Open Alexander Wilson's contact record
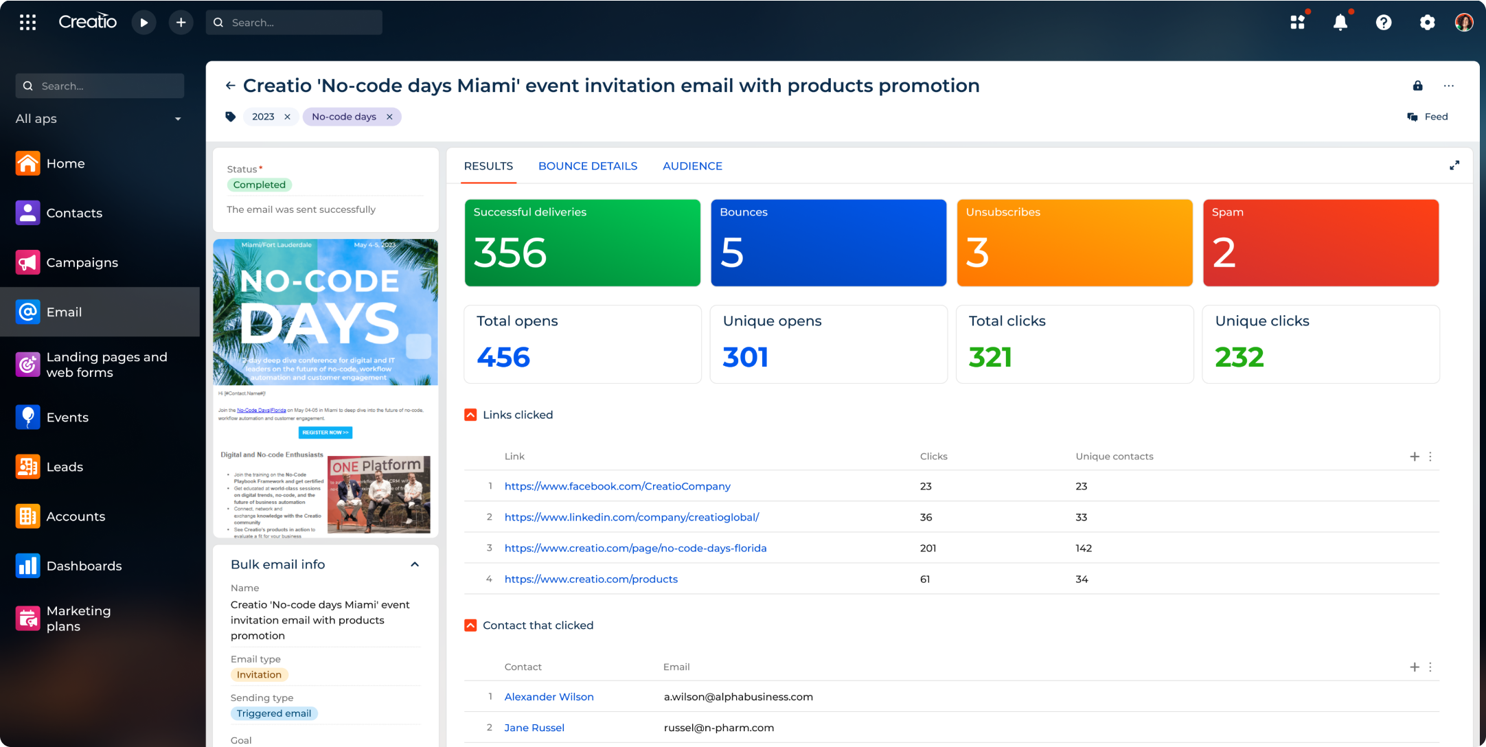 coord(549,696)
